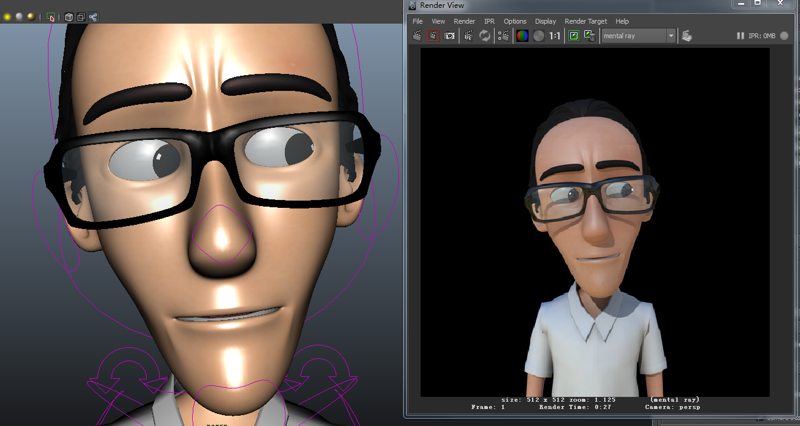Click the Keep Image icon
Viewport: 800px width, 426px height.
point(574,36)
